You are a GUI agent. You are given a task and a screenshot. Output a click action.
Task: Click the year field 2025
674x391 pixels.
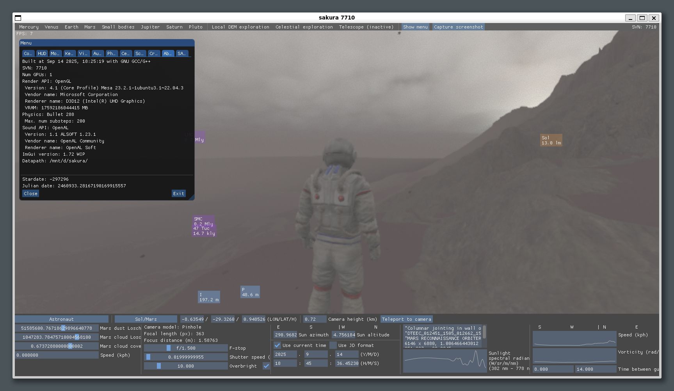[285, 354]
